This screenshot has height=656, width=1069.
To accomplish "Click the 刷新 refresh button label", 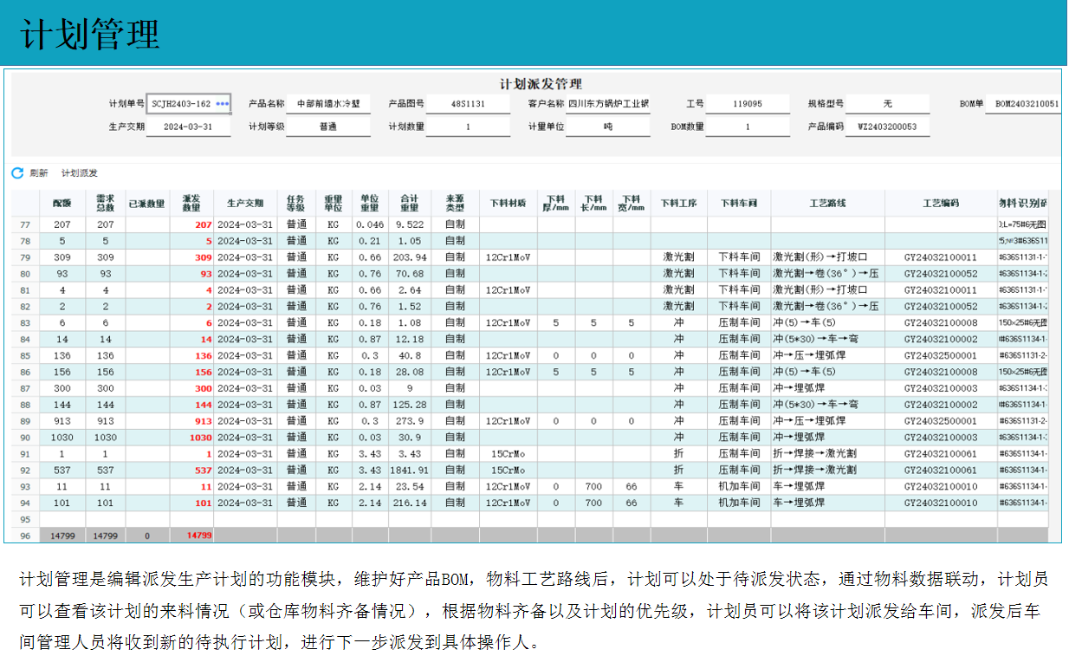I will click(x=39, y=173).
